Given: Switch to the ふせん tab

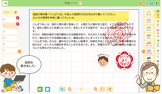Looking at the screenshot, I should (158, 14).
